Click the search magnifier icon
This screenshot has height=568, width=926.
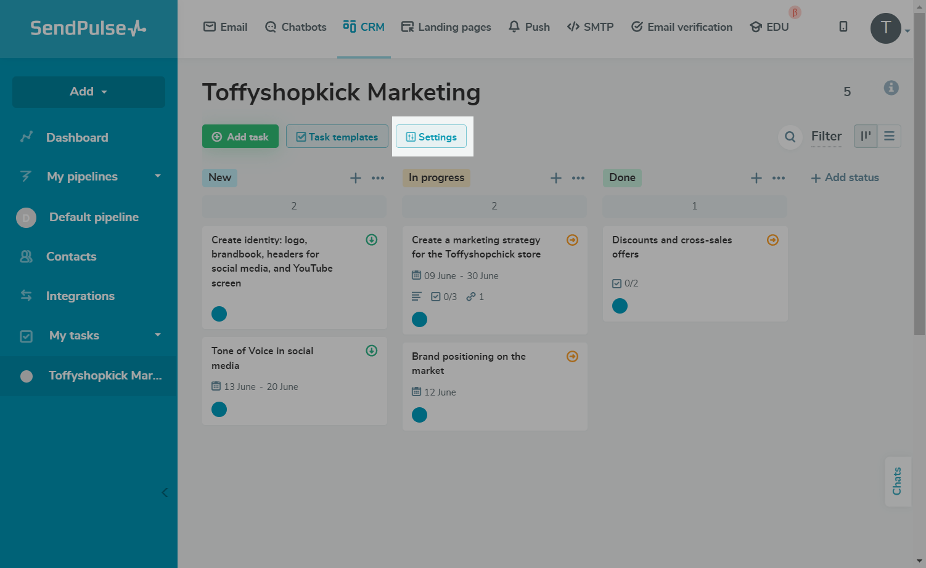pyautogui.click(x=790, y=137)
